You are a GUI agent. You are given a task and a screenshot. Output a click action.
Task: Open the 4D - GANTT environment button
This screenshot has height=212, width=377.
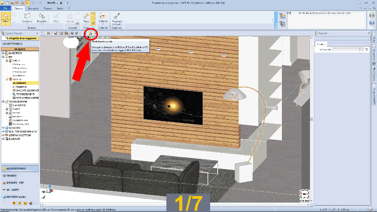(20, 190)
